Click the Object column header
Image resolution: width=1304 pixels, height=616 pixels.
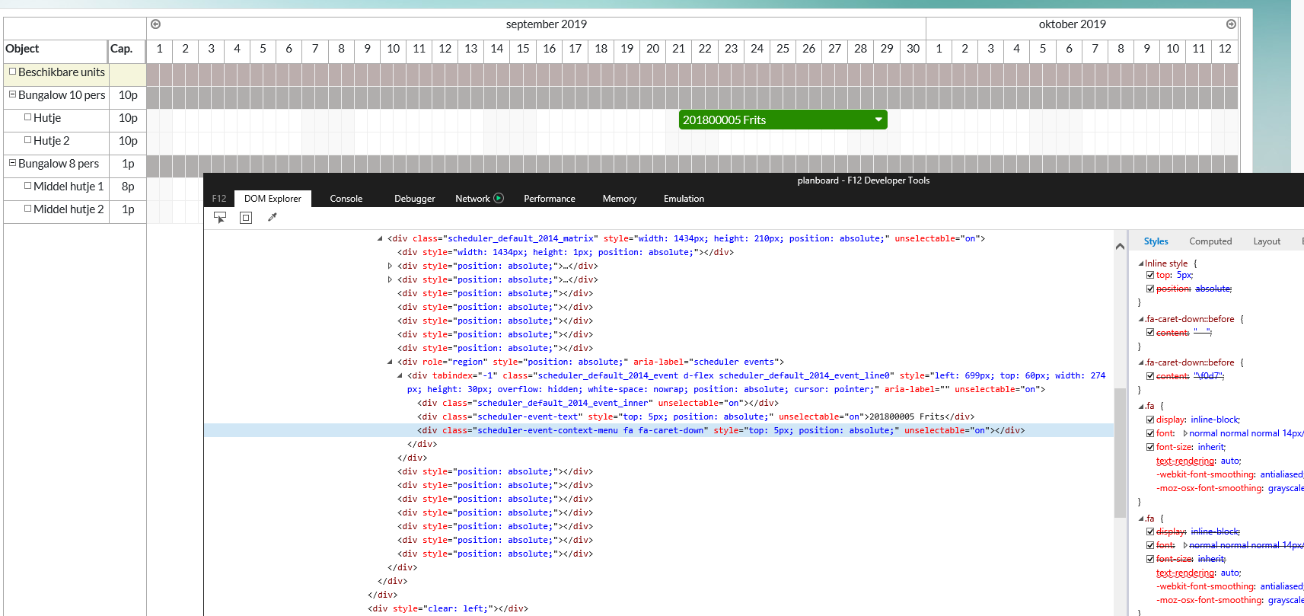point(56,51)
